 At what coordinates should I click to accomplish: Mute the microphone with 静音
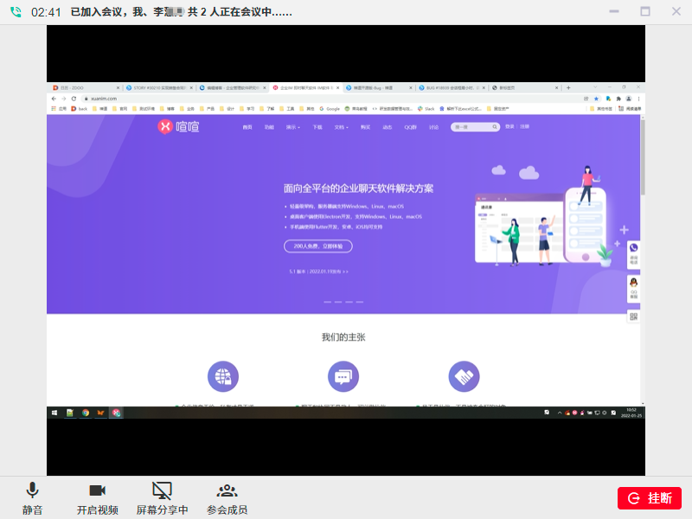coord(32,499)
